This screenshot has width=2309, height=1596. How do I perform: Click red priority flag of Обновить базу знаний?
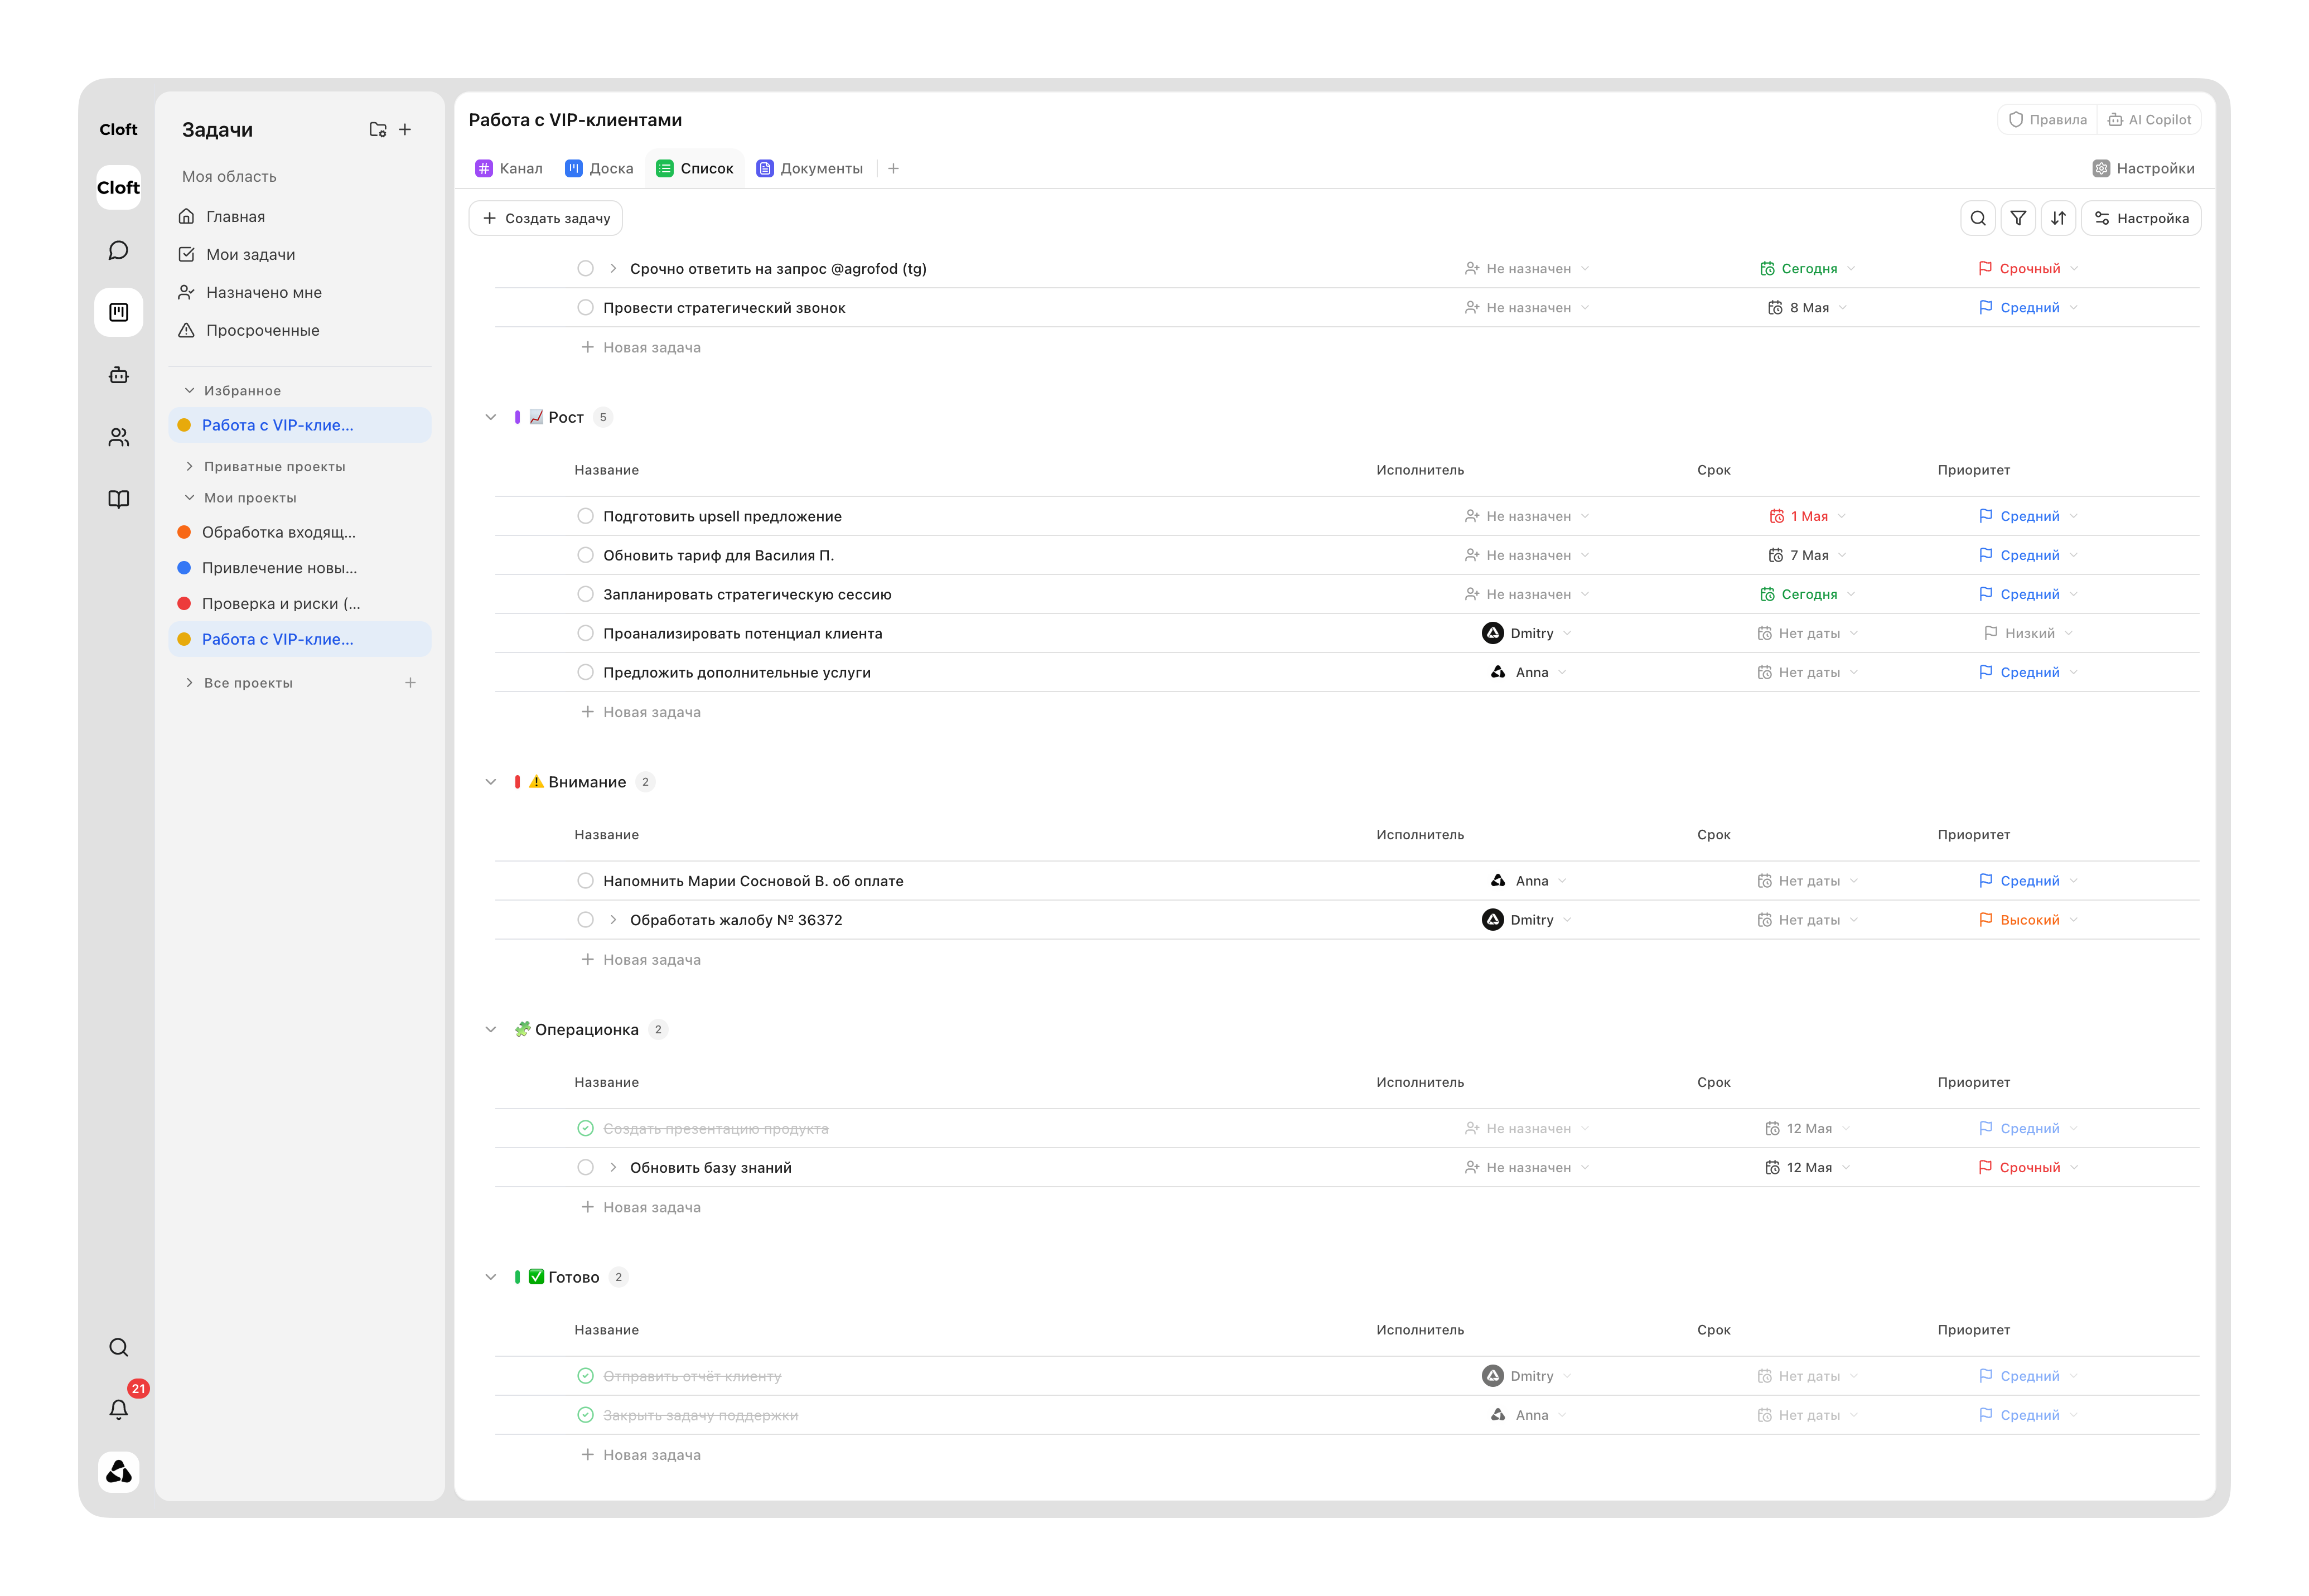1984,1167
